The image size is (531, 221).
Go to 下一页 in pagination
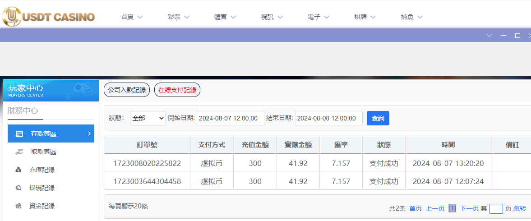[469, 208]
